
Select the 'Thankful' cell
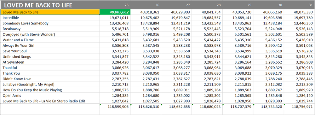click(50, 68)
